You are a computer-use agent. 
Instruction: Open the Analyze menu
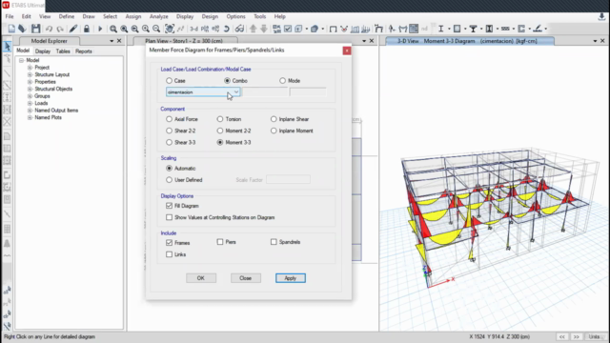[x=159, y=17]
